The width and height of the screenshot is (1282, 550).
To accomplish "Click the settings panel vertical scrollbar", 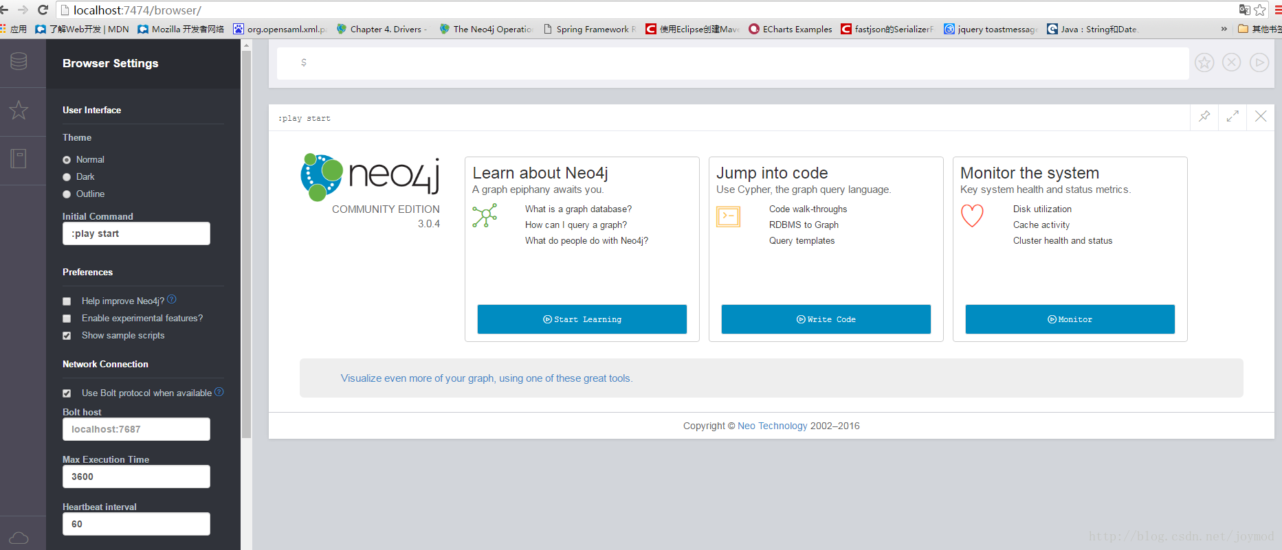I will click(x=247, y=244).
